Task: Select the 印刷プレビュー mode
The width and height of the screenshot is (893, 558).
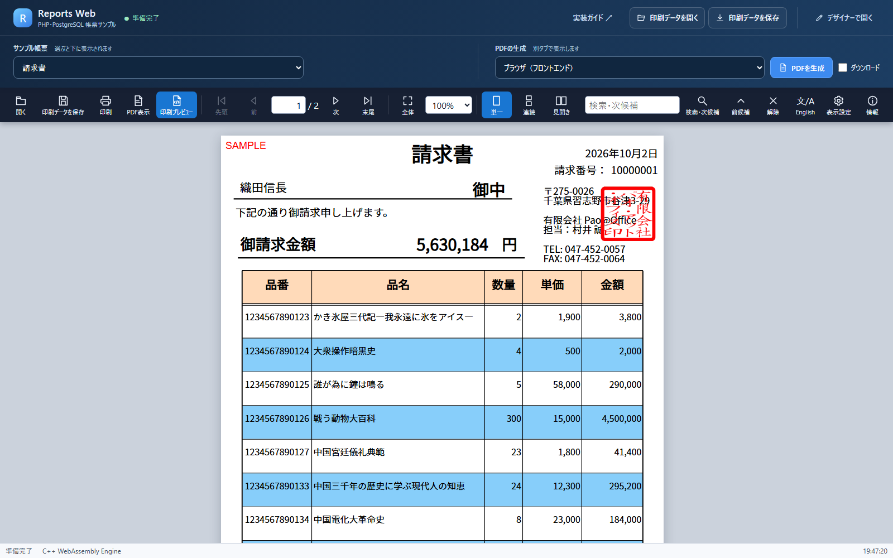Action: 176,105
